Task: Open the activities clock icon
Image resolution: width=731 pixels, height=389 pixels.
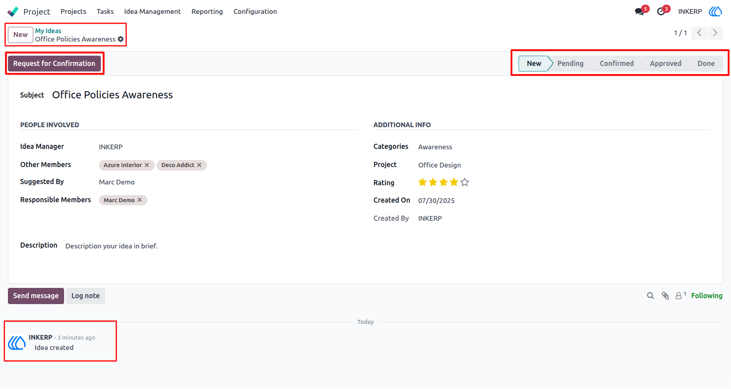Action: (661, 11)
